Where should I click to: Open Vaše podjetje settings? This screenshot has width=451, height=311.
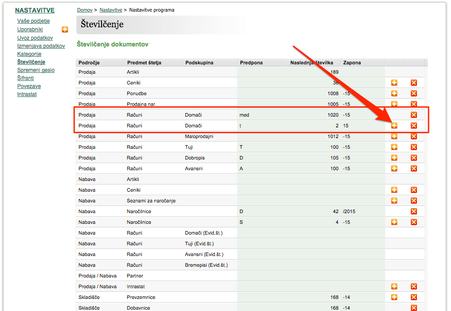[34, 21]
